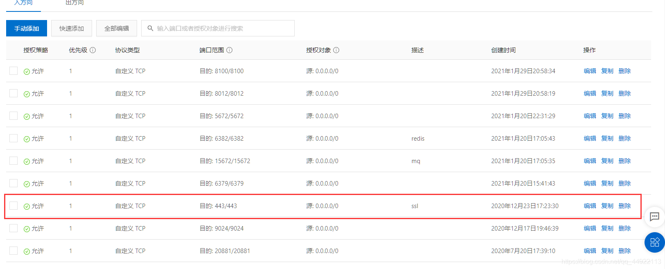Select checkbox for port 8100/8100 rule
The image size is (665, 269).
(14, 71)
